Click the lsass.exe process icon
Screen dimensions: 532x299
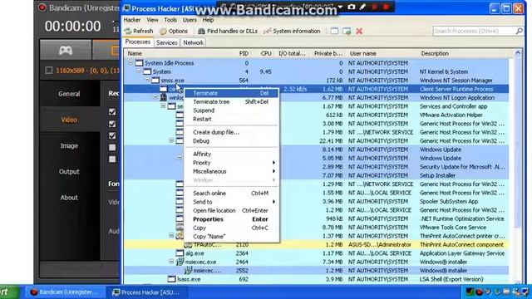coord(172,279)
